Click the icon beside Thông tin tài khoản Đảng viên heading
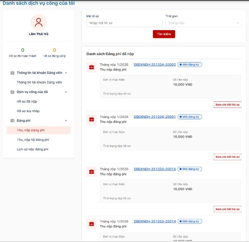This screenshot has height=242, width=249. point(12,73)
